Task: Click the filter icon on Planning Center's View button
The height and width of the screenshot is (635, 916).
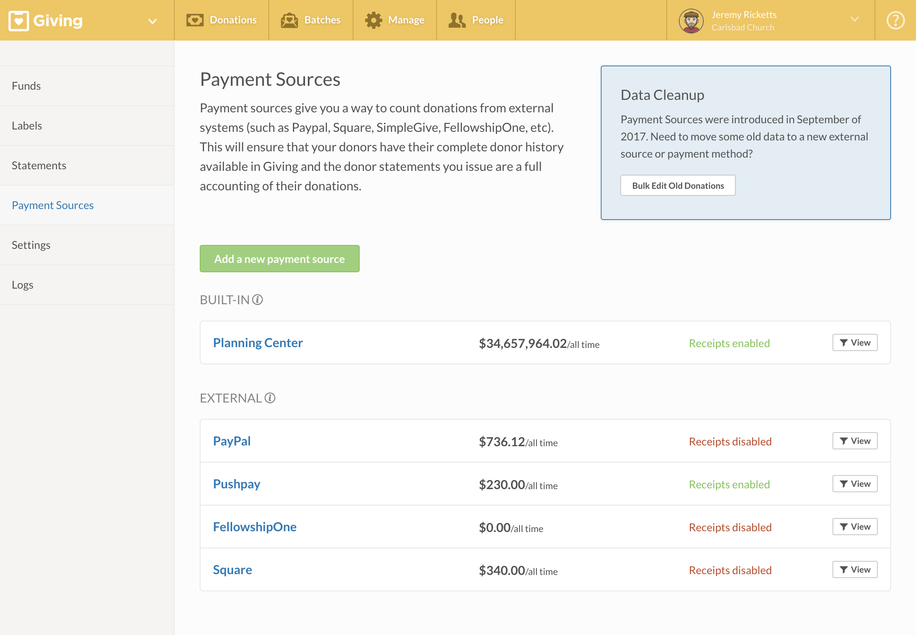Action: point(843,342)
